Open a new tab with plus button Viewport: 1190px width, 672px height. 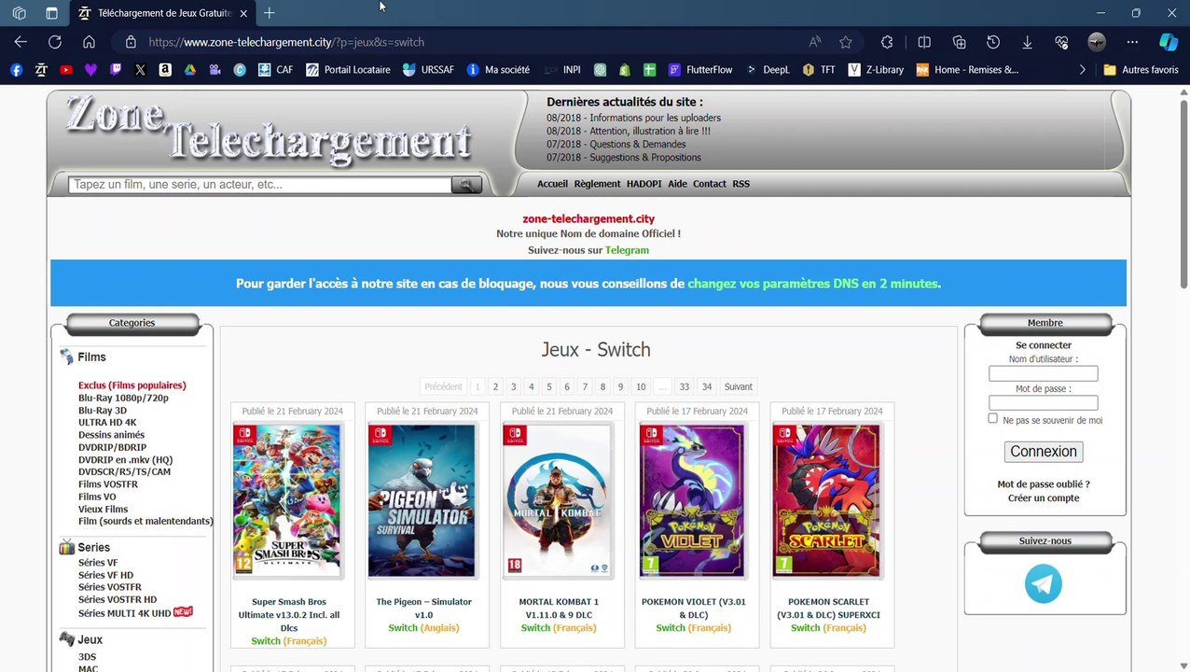point(270,13)
